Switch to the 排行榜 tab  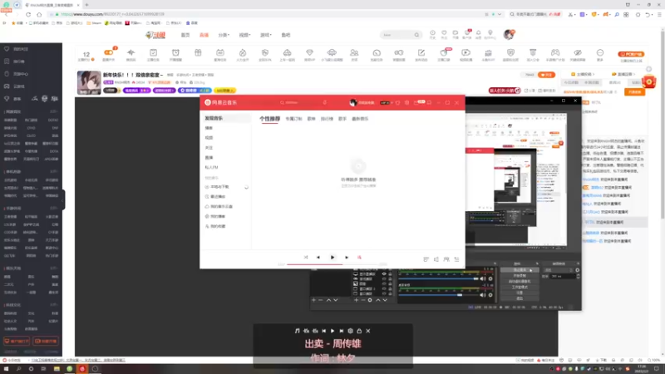click(x=327, y=119)
